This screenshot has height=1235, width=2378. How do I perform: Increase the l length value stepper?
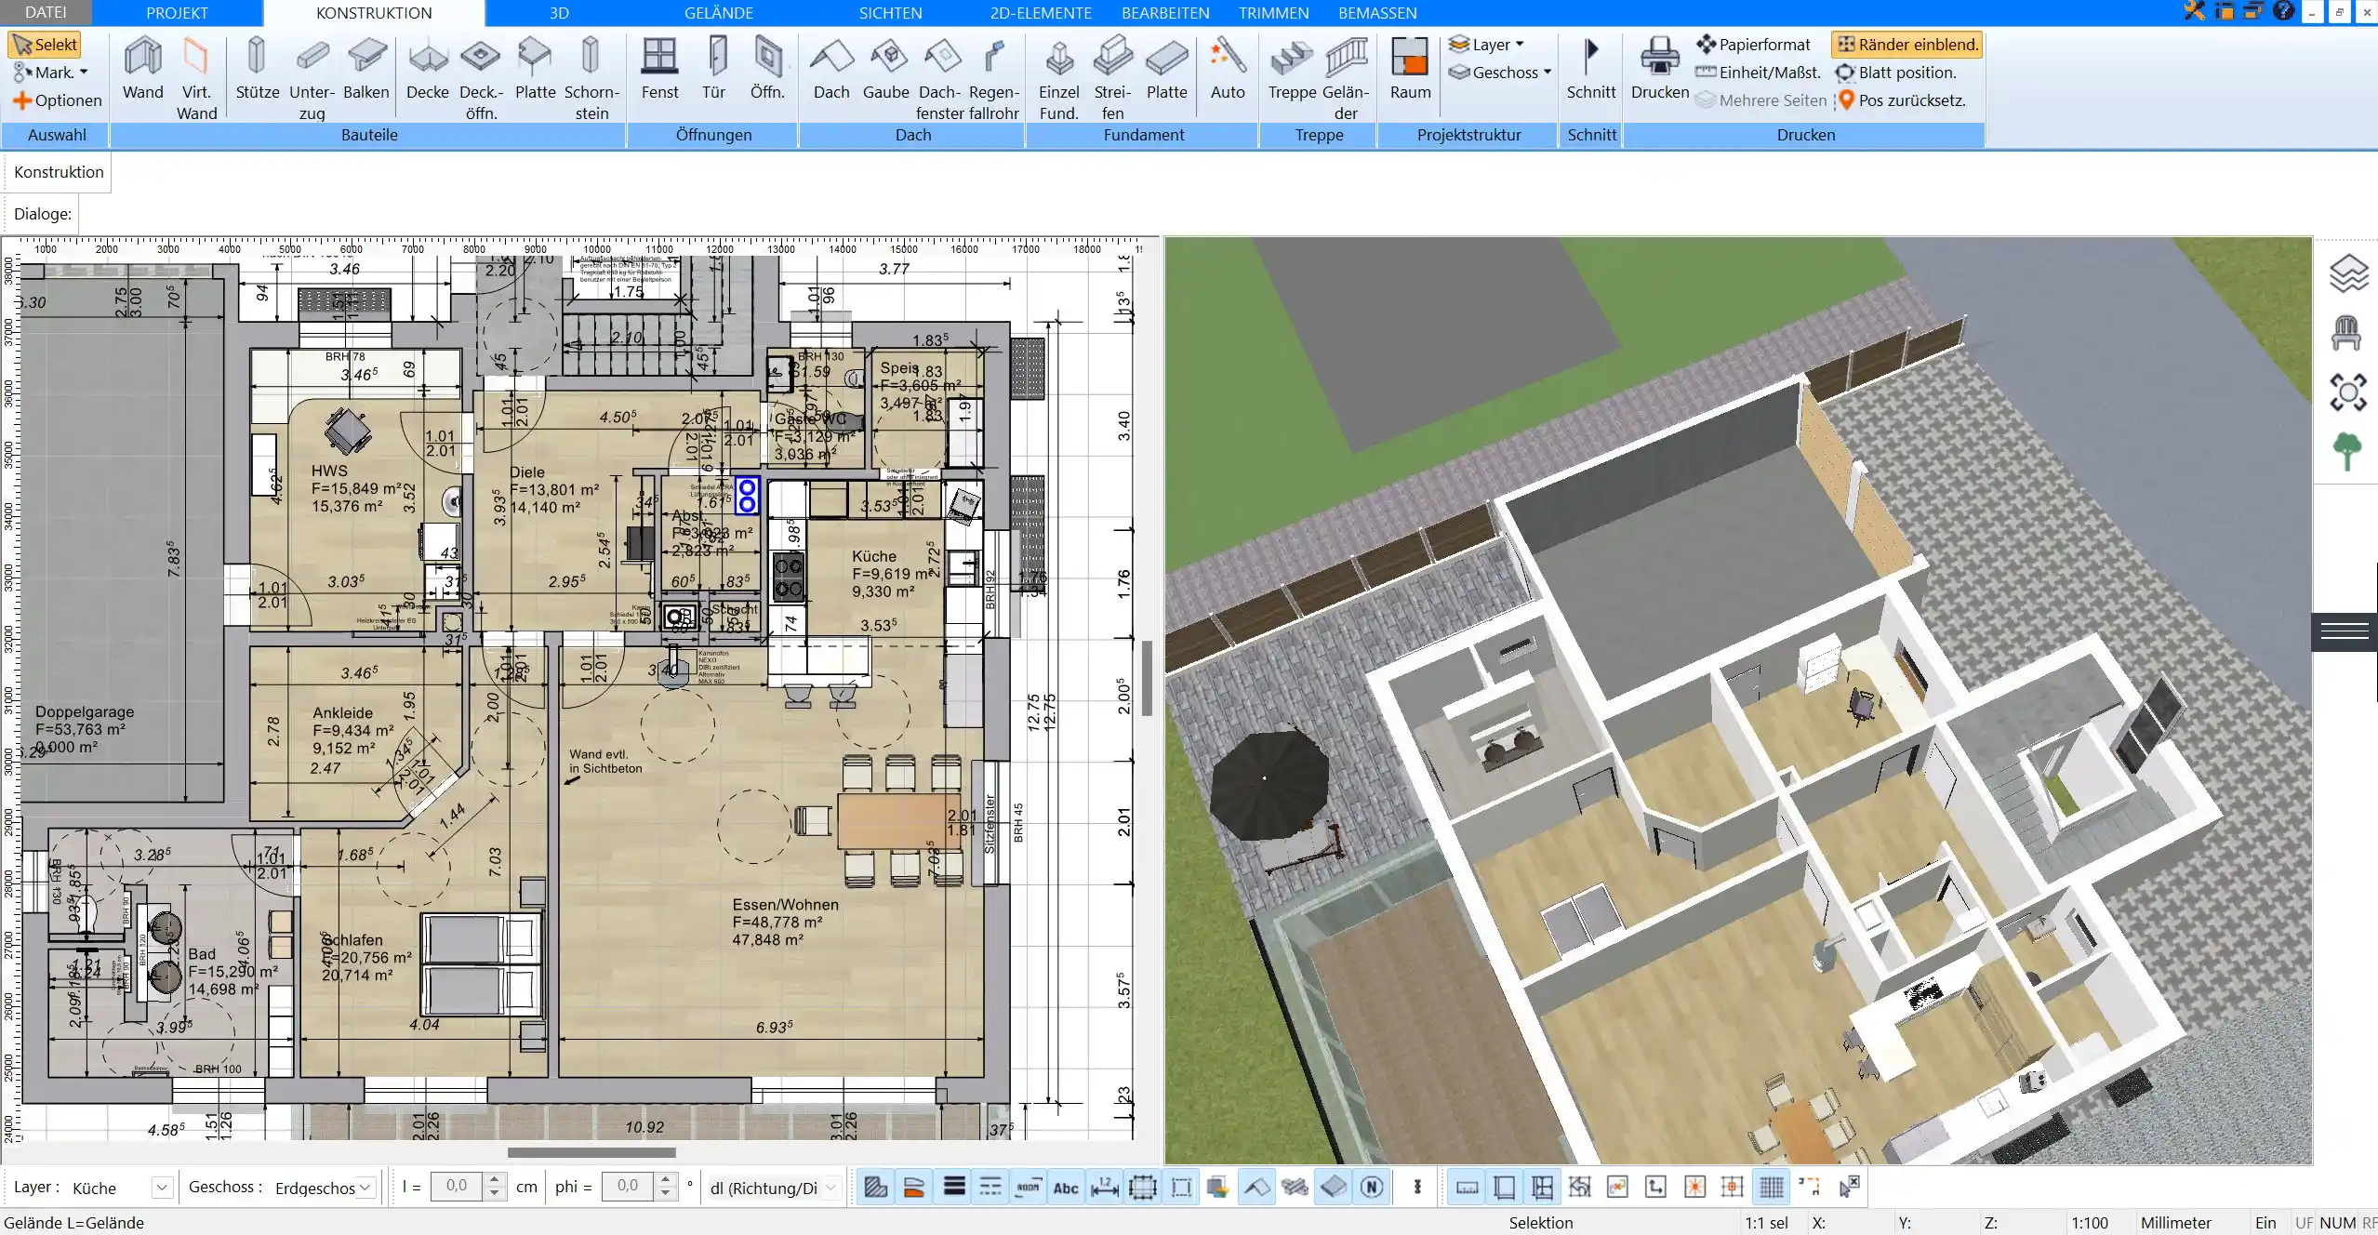[x=494, y=1180]
